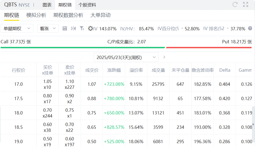Switch to 期权数据分析 tab
The height and width of the screenshot is (147, 255).
tap(68, 15)
